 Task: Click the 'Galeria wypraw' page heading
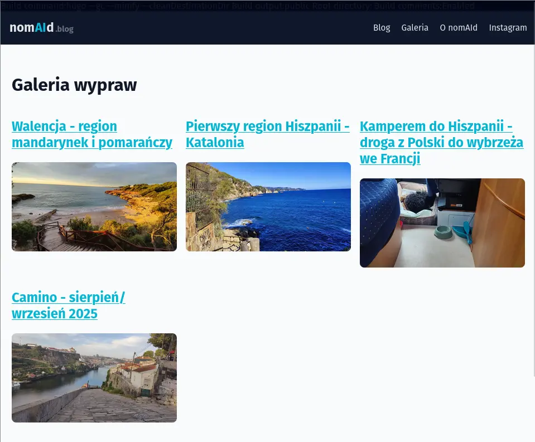[74, 85]
